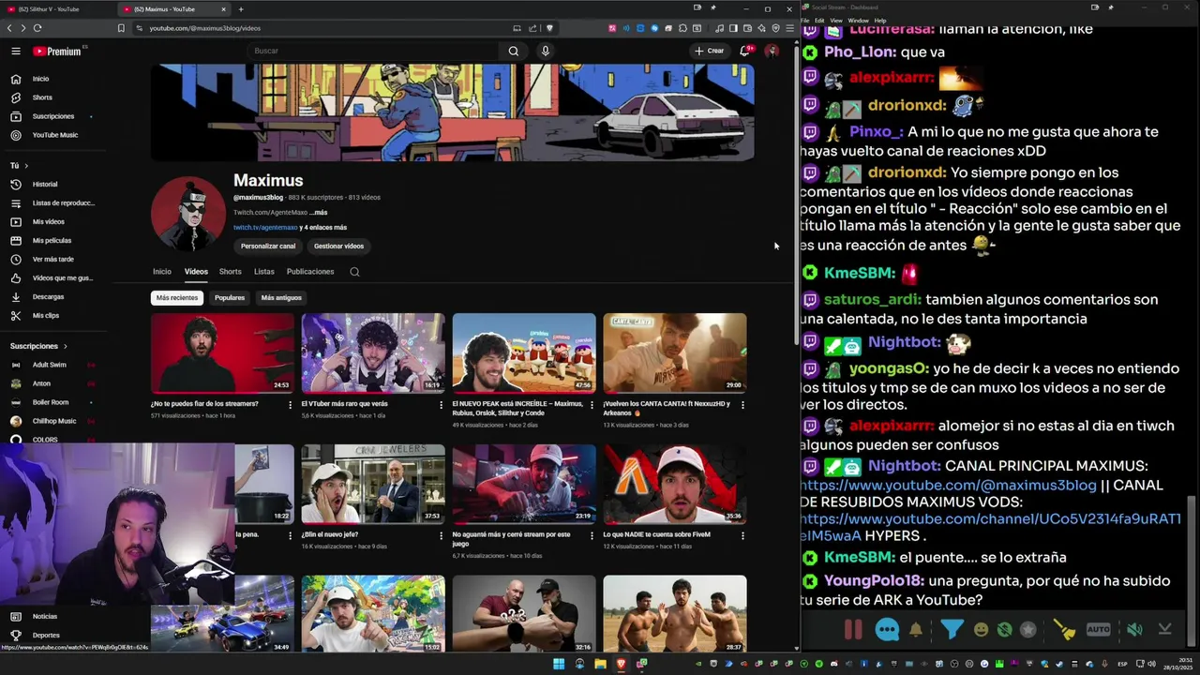Image resolution: width=1200 pixels, height=675 pixels.
Task: Click the browser address bar URL
Action: 205,28
